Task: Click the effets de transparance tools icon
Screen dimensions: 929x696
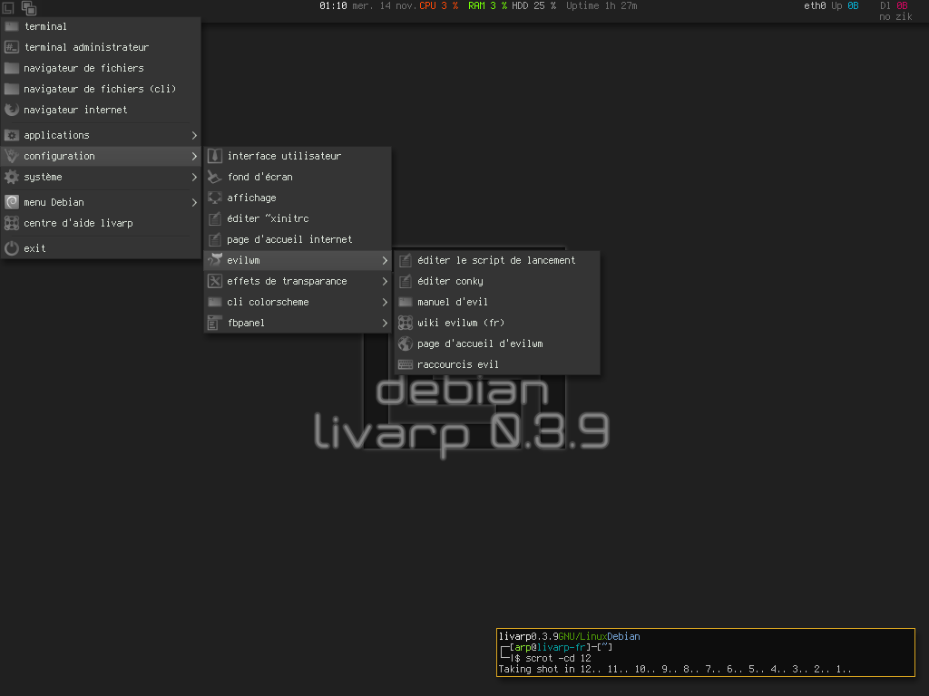Action: coord(215,281)
